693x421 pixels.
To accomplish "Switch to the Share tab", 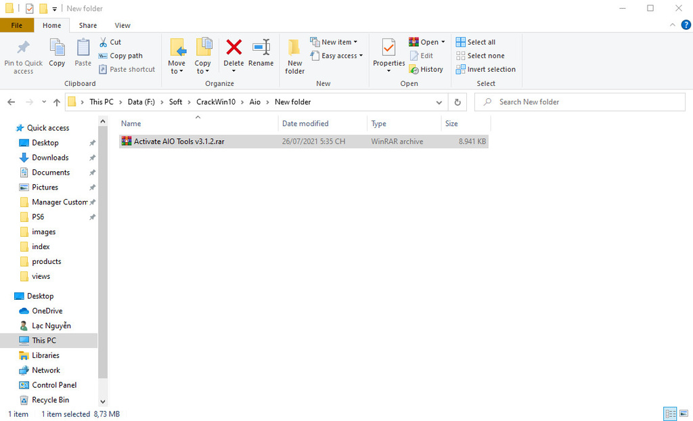I will [87, 25].
